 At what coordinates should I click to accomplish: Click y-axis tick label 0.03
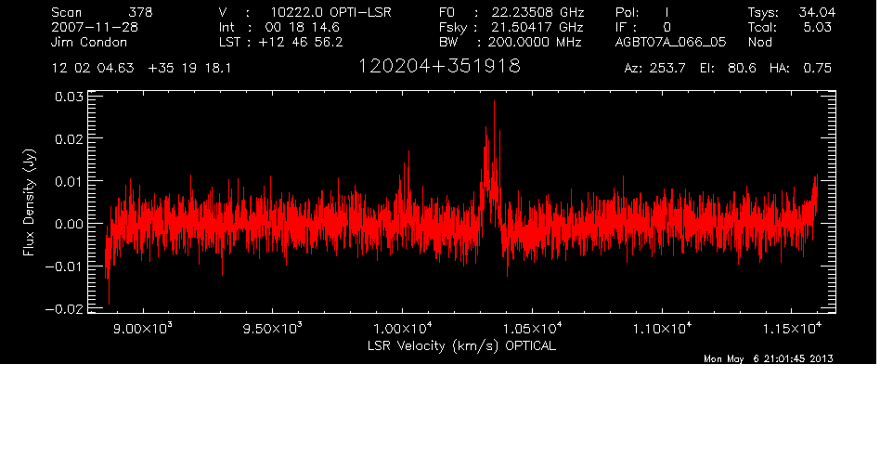tap(69, 97)
